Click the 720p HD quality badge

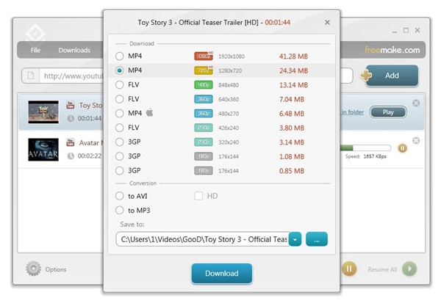click(x=204, y=70)
